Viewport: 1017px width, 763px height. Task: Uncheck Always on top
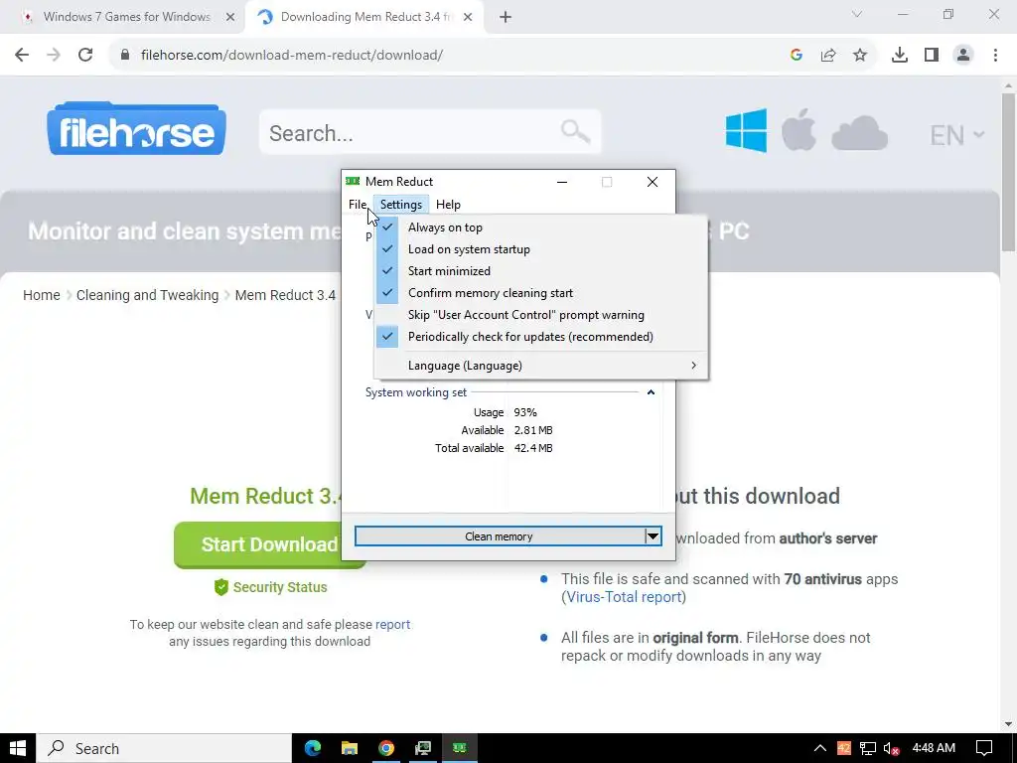coord(541,228)
